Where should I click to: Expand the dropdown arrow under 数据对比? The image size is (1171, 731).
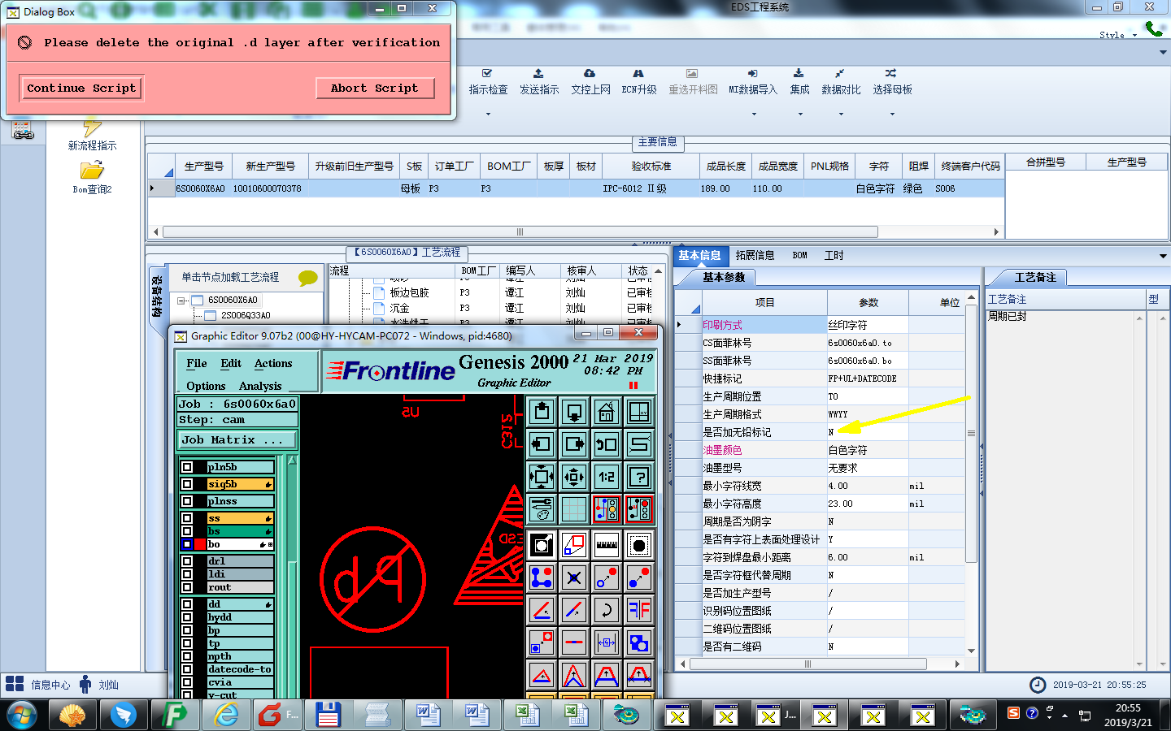pos(841,114)
